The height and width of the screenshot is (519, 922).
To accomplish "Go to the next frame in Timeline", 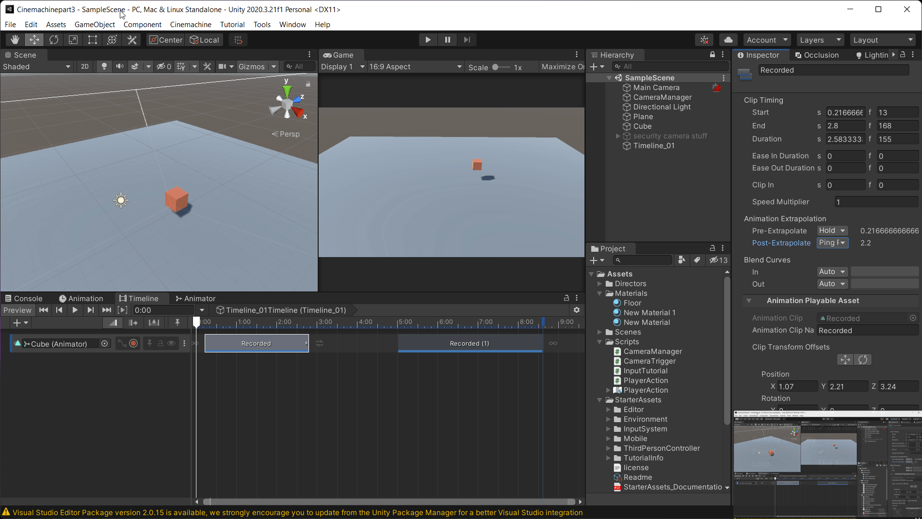I will click(91, 310).
